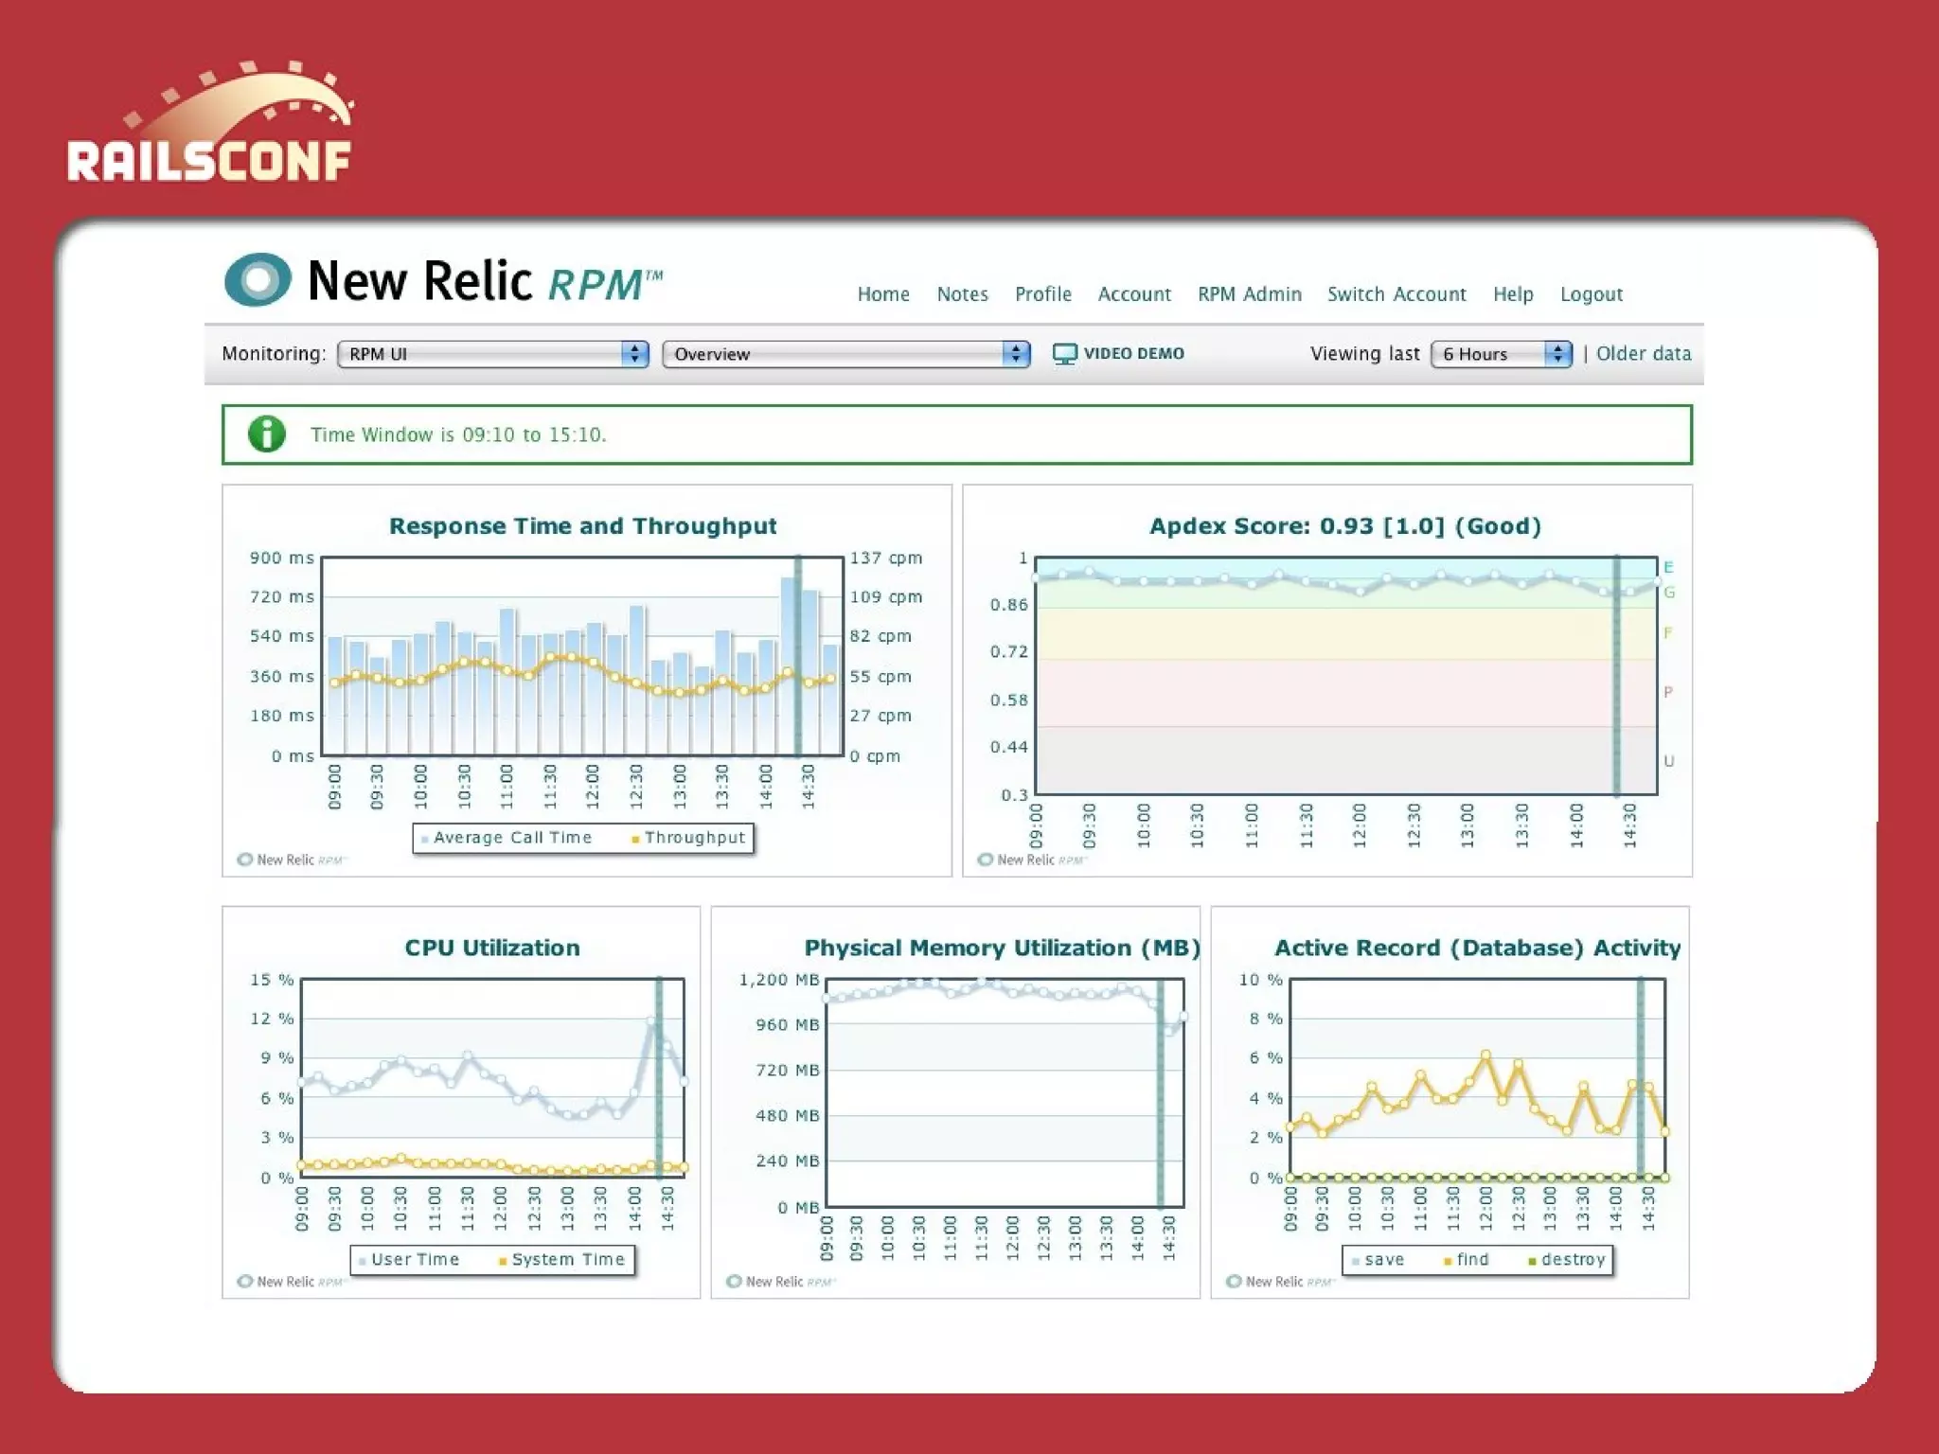The width and height of the screenshot is (1939, 1454).
Task: Change the 6 Hours viewing range dropdown
Action: 1502,354
